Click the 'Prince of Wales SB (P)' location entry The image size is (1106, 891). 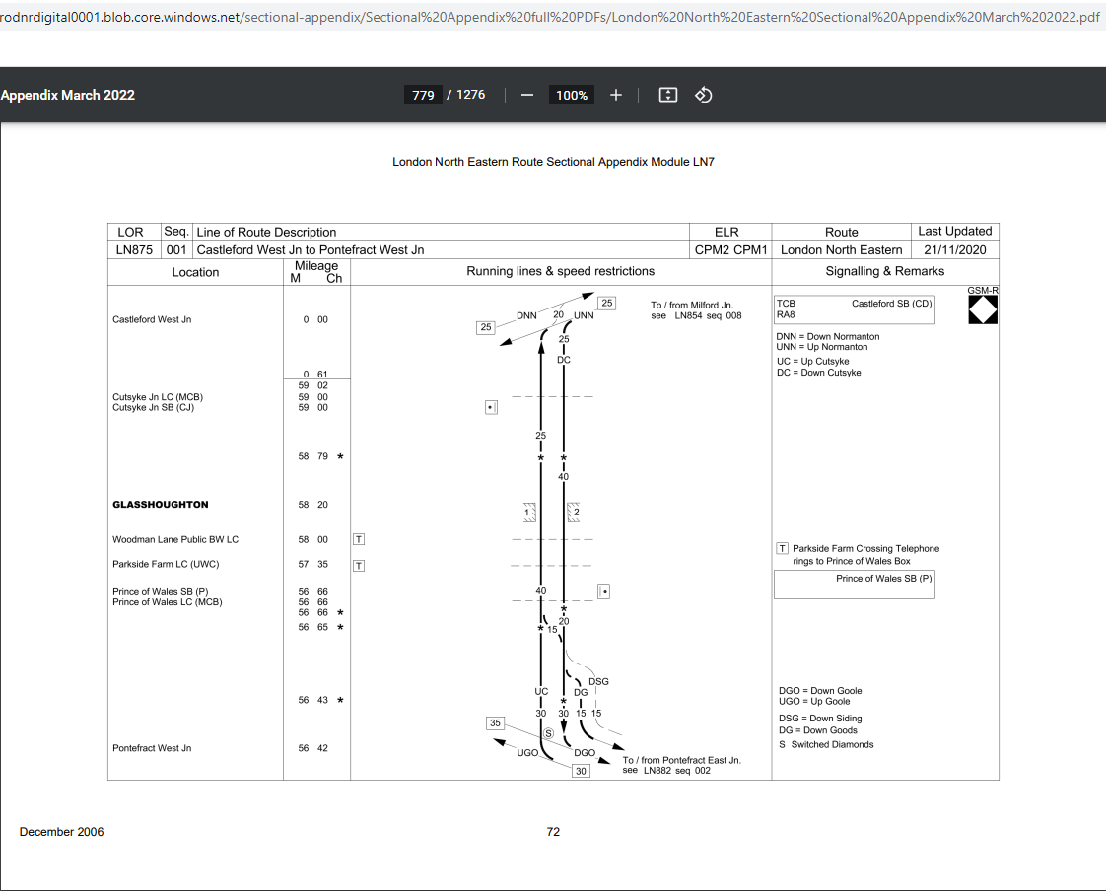pos(160,592)
